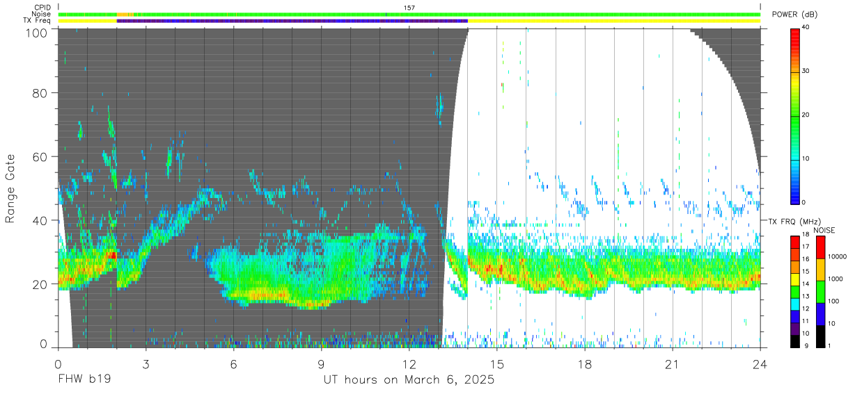This screenshot has height=394, width=855.
Task: Click the Range Gate axis title
Action: (x=11, y=190)
